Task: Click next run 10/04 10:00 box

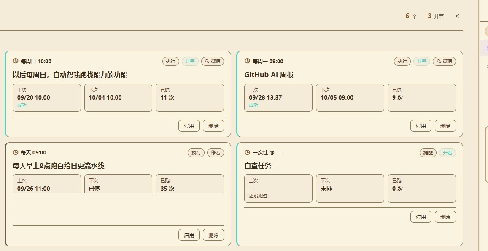Action: (118, 97)
